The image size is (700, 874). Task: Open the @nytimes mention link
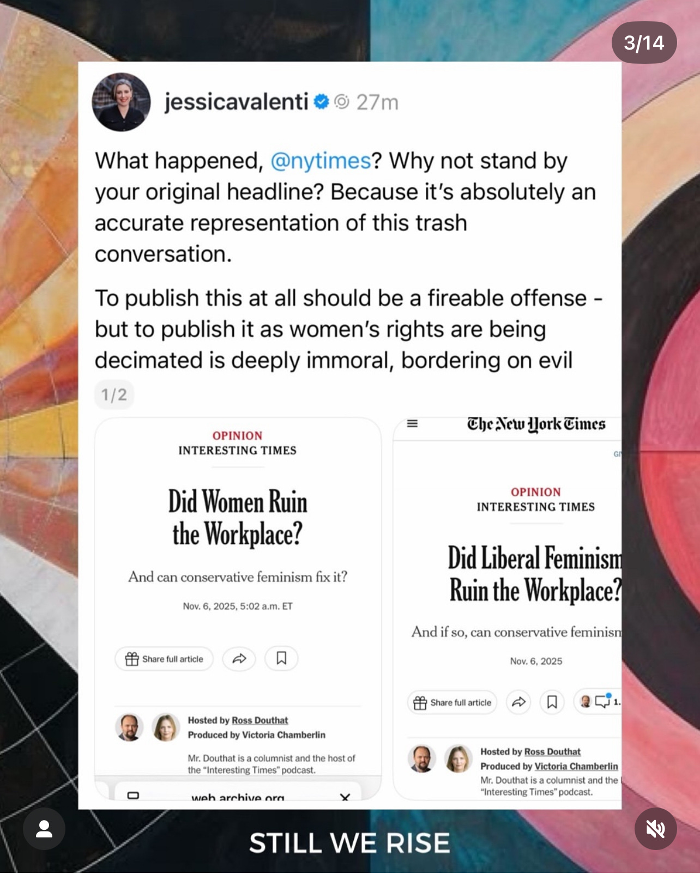click(x=321, y=161)
